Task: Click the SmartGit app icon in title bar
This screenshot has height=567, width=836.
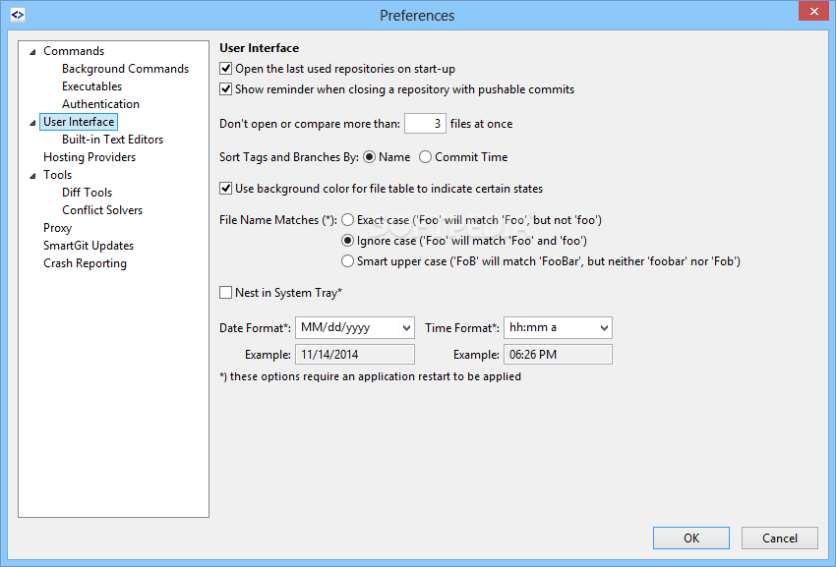Action: click(x=18, y=15)
